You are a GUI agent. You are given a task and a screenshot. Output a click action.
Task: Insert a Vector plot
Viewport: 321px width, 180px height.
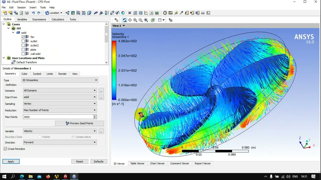coord(67,13)
